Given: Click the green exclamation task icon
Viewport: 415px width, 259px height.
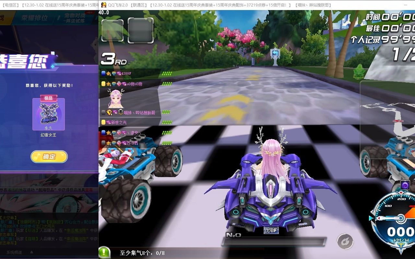Looking at the screenshot, I should [104, 253].
